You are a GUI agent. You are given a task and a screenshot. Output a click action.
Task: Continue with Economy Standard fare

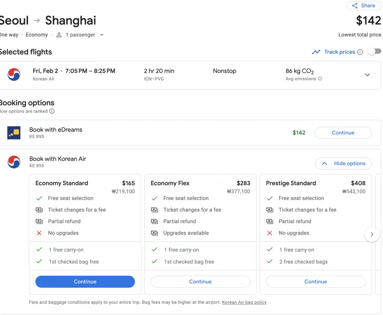click(x=85, y=282)
